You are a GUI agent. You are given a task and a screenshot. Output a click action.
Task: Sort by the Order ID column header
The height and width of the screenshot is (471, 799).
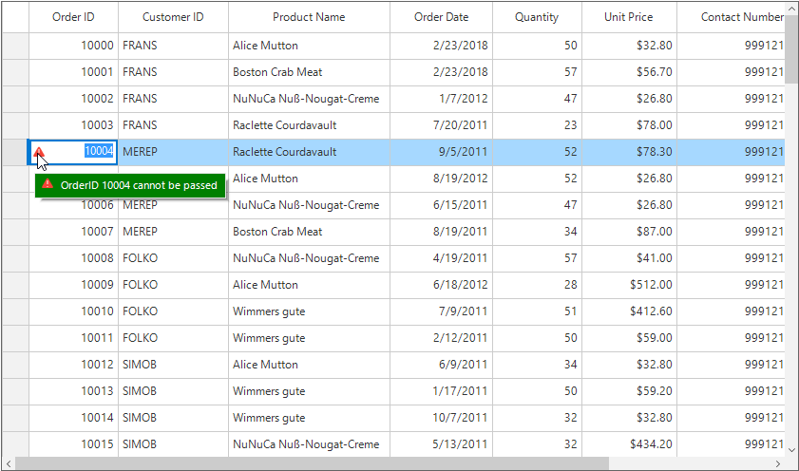pos(73,17)
